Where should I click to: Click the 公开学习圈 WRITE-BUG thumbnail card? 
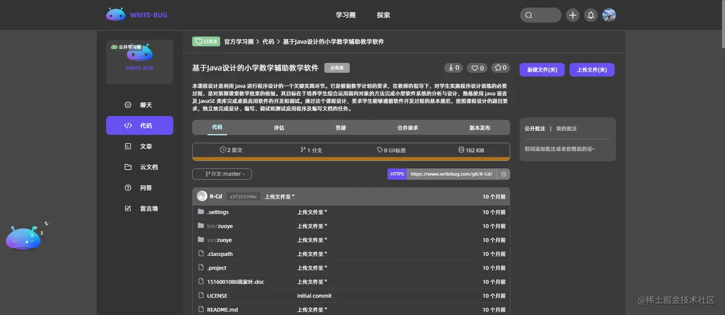140,62
